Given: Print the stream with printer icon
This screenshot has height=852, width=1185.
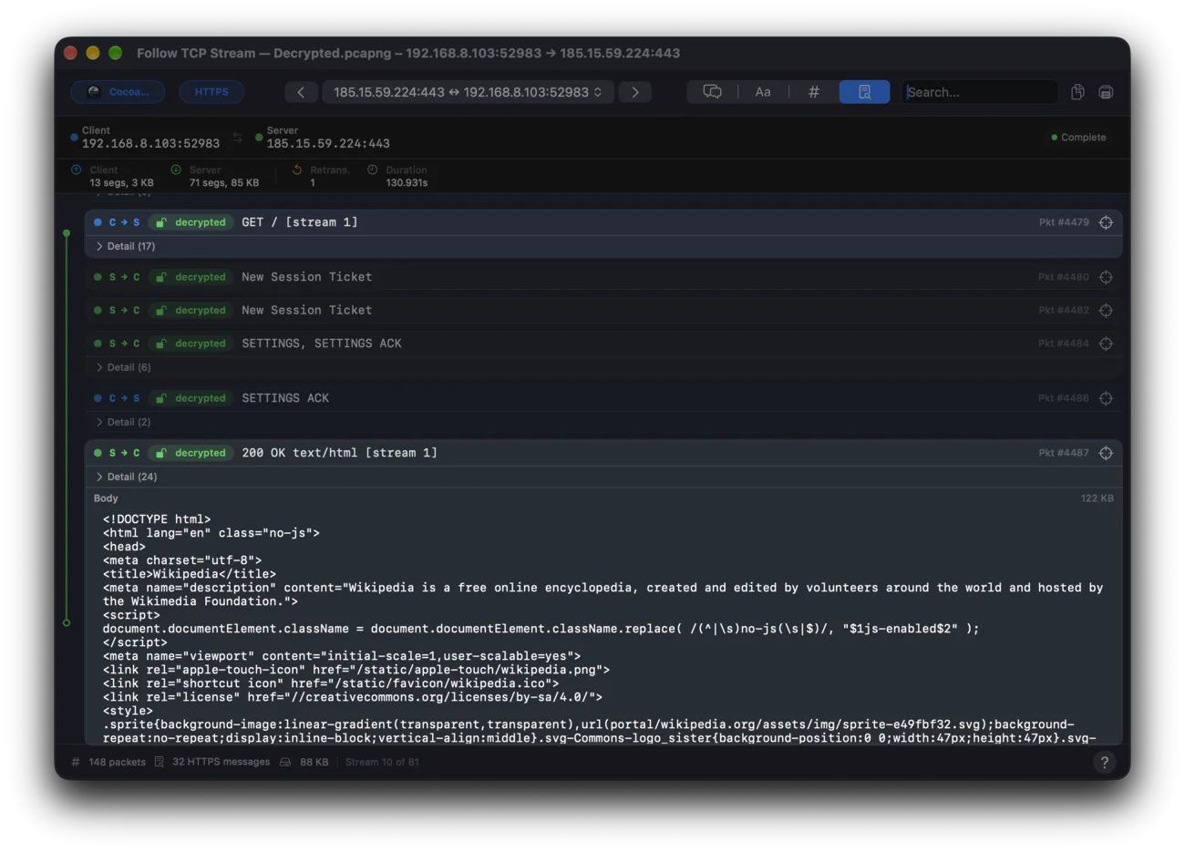Looking at the screenshot, I should click(1106, 92).
